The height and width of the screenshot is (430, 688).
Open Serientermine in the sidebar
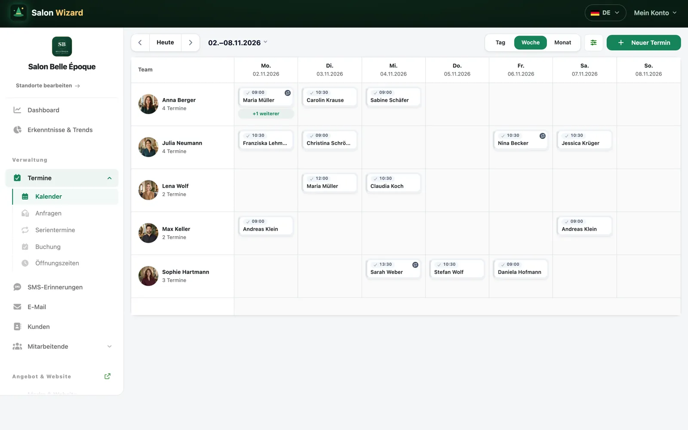(x=65, y=230)
